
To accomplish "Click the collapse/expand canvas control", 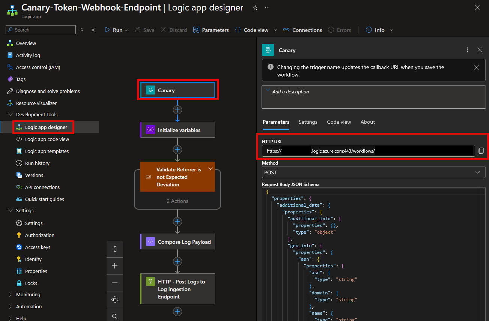I will coord(115,249).
